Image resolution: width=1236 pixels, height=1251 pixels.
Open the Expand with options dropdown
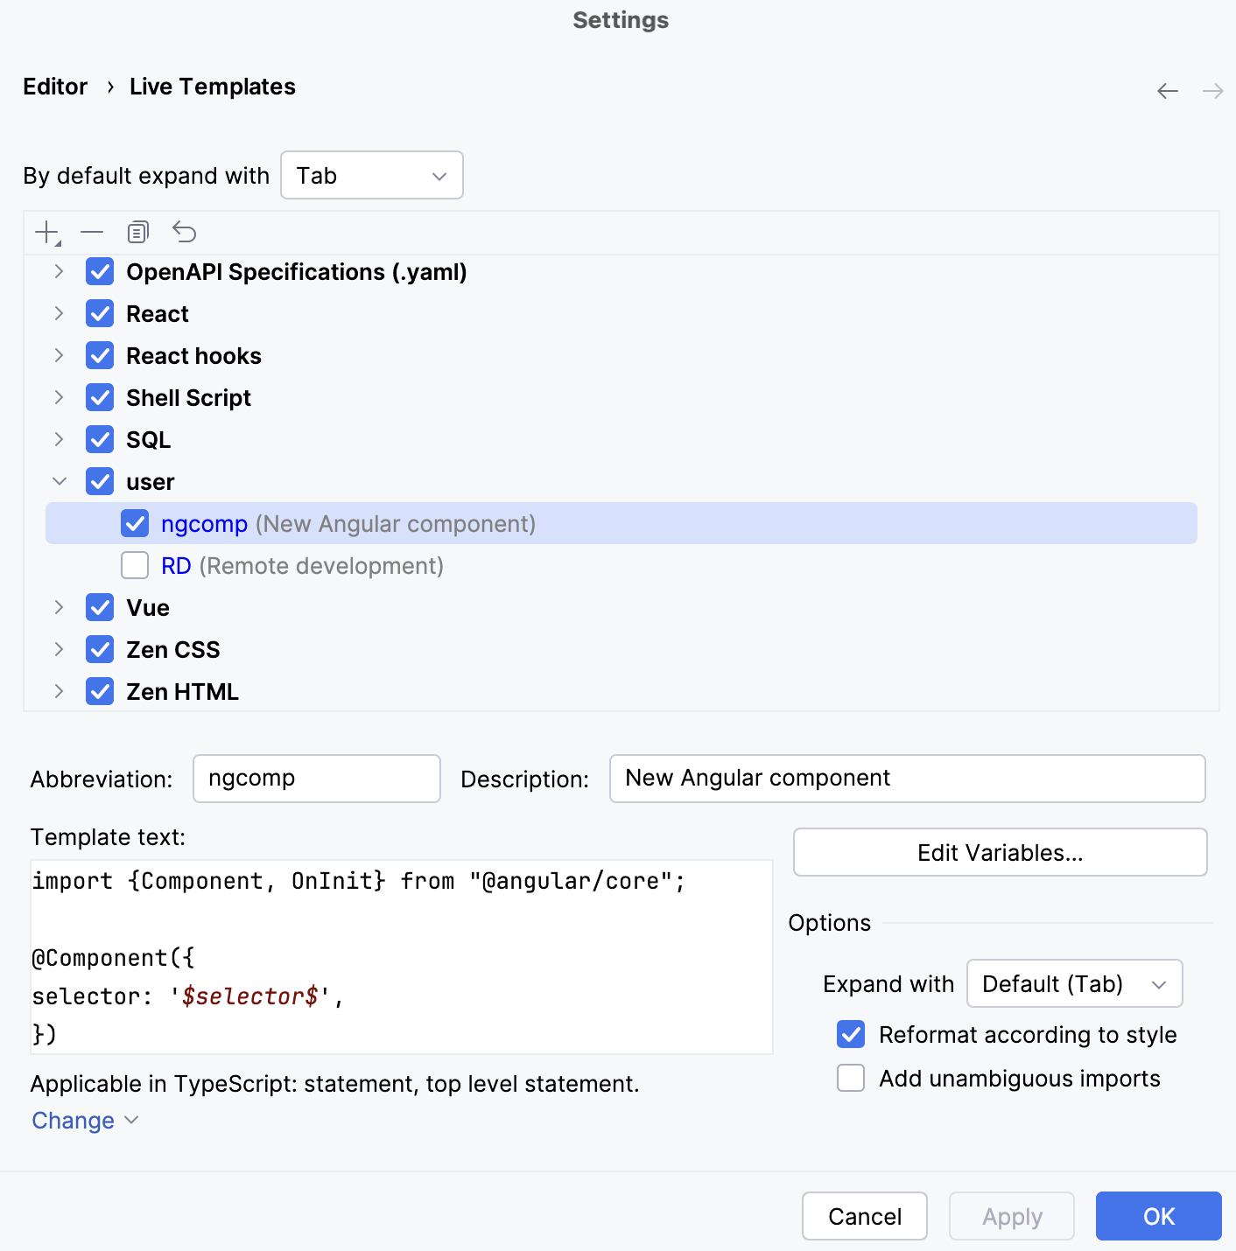click(1074, 983)
